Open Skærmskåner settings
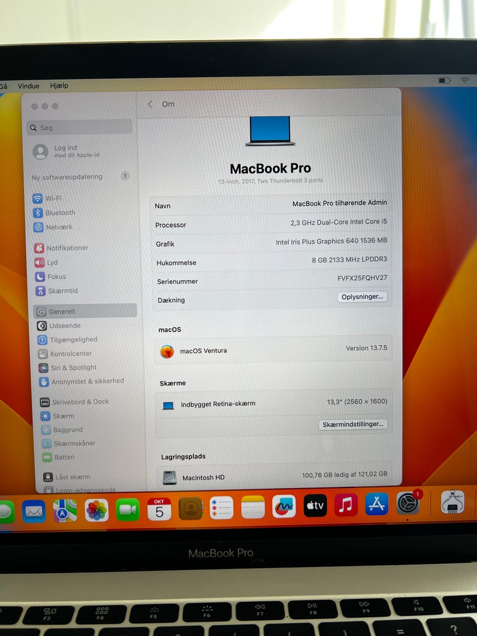The width and height of the screenshot is (477, 636). click(68, 443)
